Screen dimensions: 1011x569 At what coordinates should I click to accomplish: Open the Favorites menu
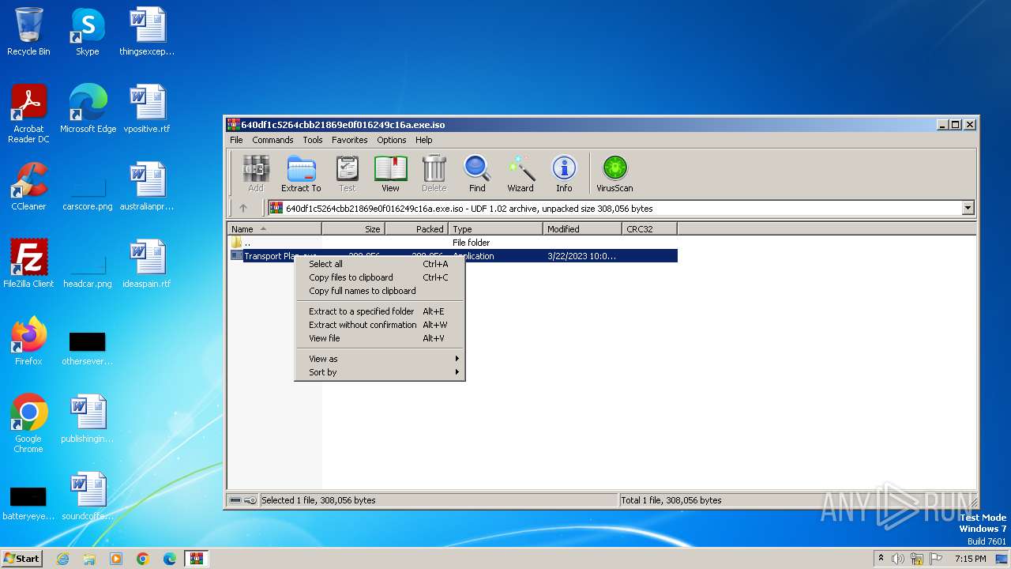[x=350, y=140]
